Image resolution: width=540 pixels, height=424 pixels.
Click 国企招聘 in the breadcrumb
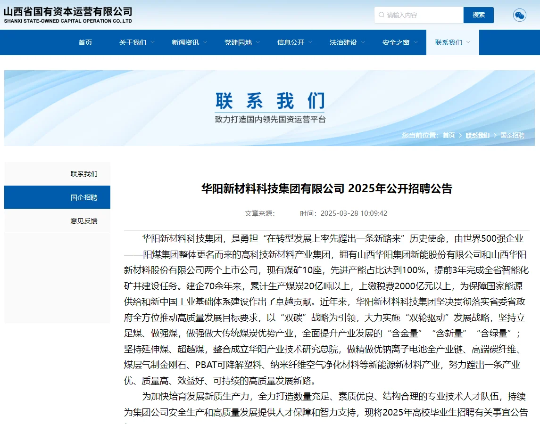512,135
